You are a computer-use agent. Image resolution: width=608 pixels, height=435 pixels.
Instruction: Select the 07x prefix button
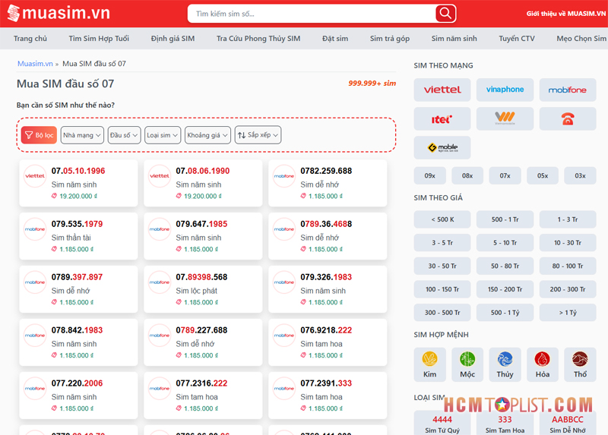click(505, 175)
